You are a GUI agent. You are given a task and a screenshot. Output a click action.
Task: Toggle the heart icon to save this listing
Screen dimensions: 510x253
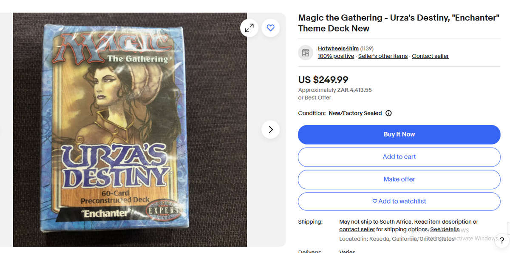coord(270,28)
